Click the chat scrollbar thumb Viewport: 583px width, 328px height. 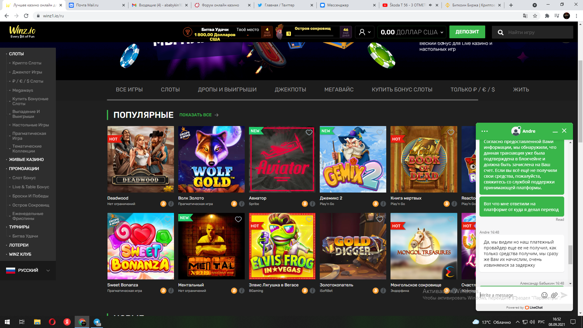570,255
